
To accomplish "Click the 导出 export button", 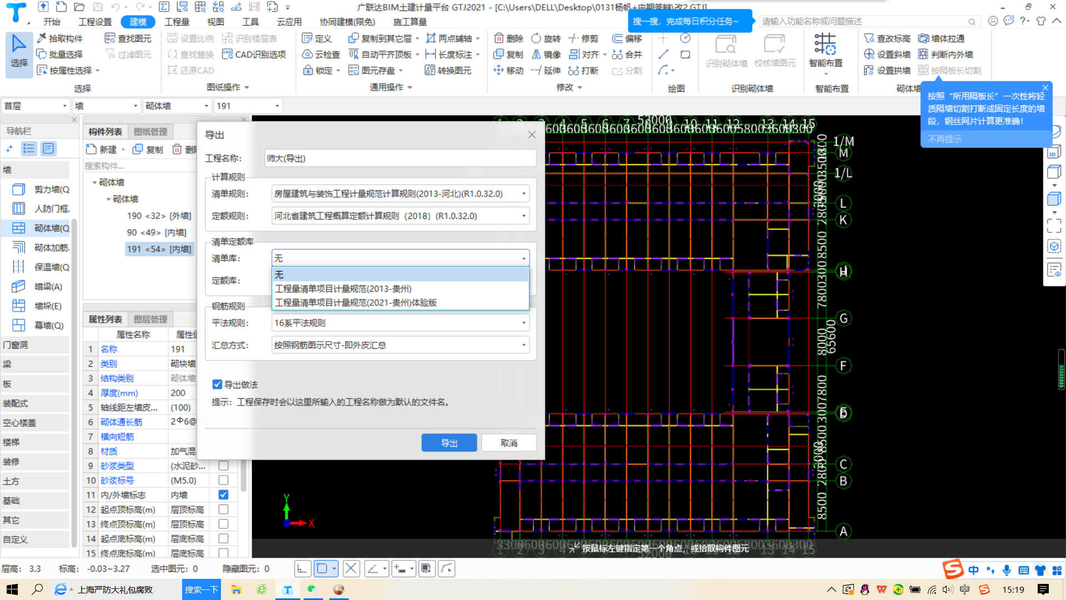I will [449, 443].
